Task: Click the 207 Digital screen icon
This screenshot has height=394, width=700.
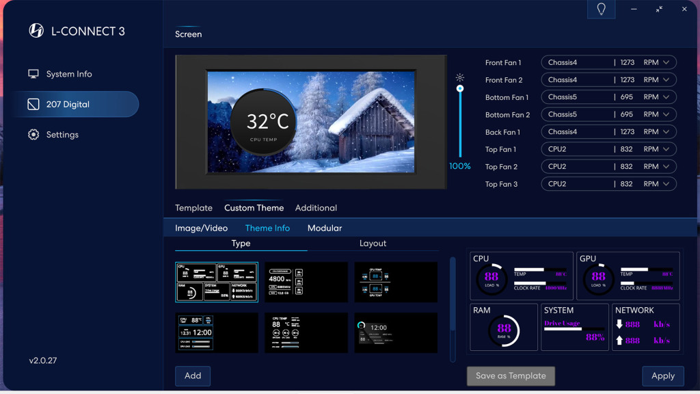Action: (x=33, y=104)
